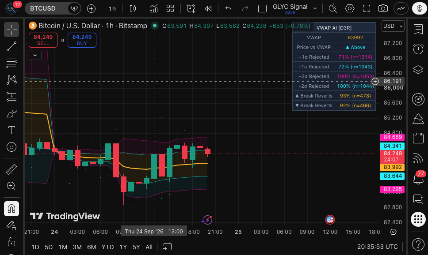Screen dimensions: 428x255
Task: Expand the GLYC Signal layout menu
Action: (315, 8)
